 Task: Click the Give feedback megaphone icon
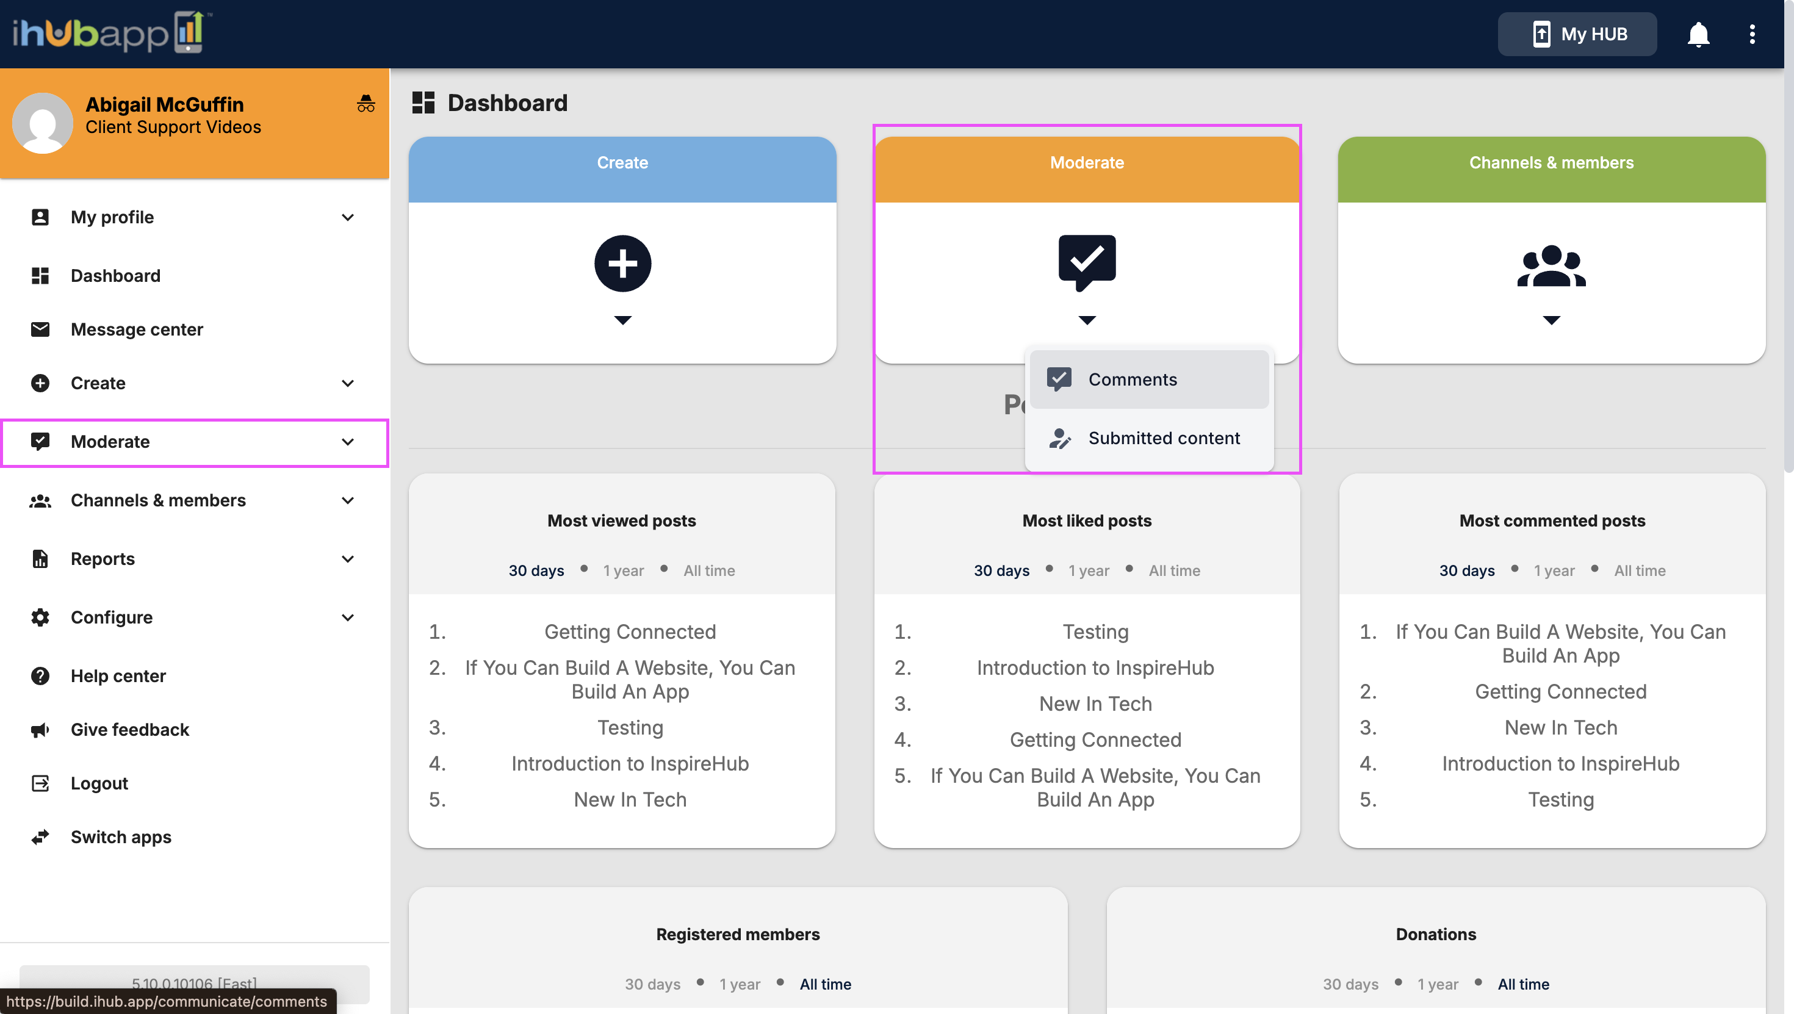(x=40, y=728)
